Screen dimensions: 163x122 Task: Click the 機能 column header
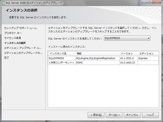point(97,53)
